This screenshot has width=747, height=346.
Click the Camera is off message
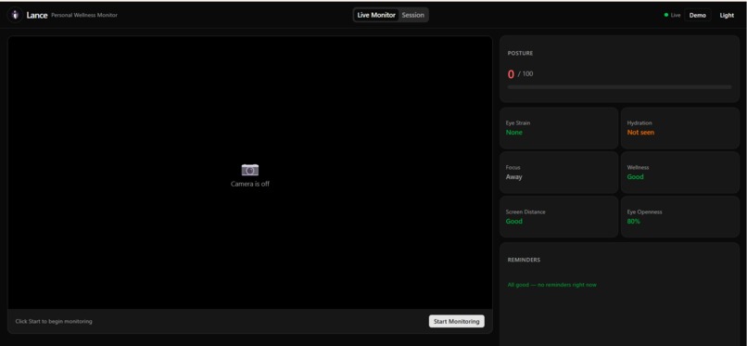coord(250,184)
